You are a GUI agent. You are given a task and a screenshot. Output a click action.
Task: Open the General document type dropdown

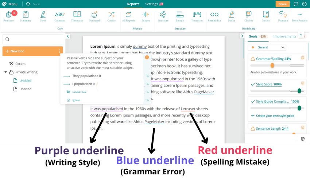[x=267, y=47]
